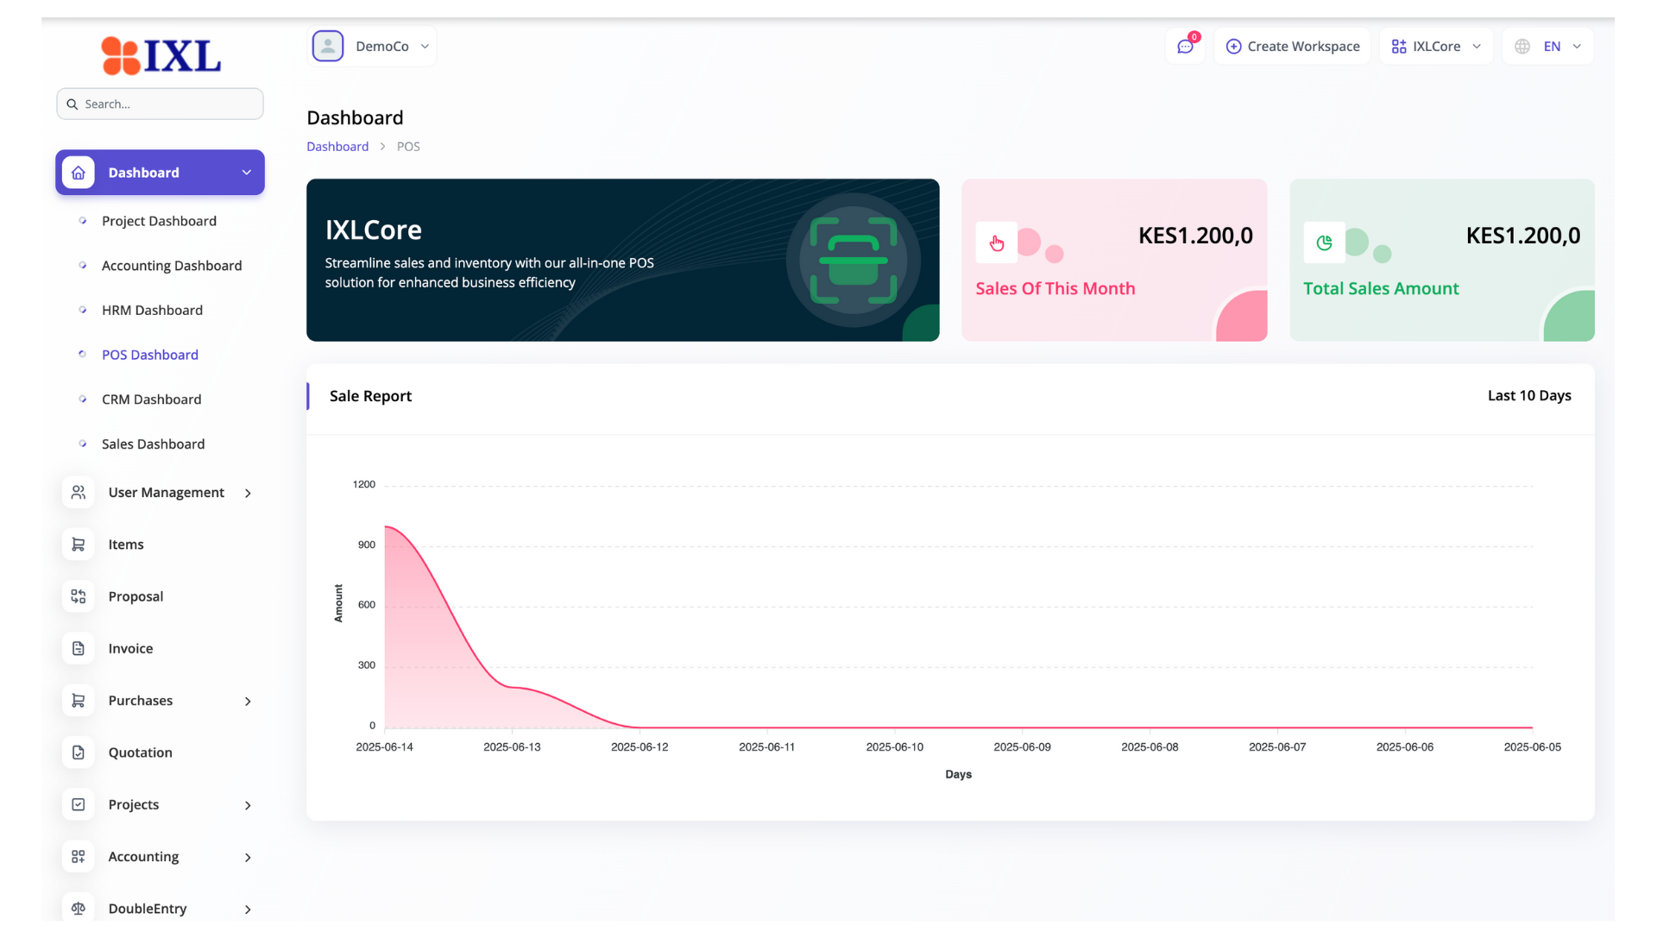Open the IXLCore workspace dropdown
1657x932 pixels.
point(1436,47)
